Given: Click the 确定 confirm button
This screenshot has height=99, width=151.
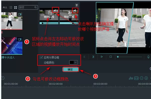Looking at the screenshot, I should (x=70, y=69).
